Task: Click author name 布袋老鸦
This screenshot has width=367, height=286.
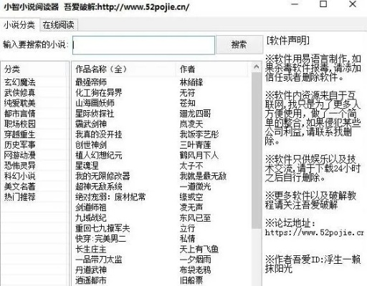Action: pos(196,270)
